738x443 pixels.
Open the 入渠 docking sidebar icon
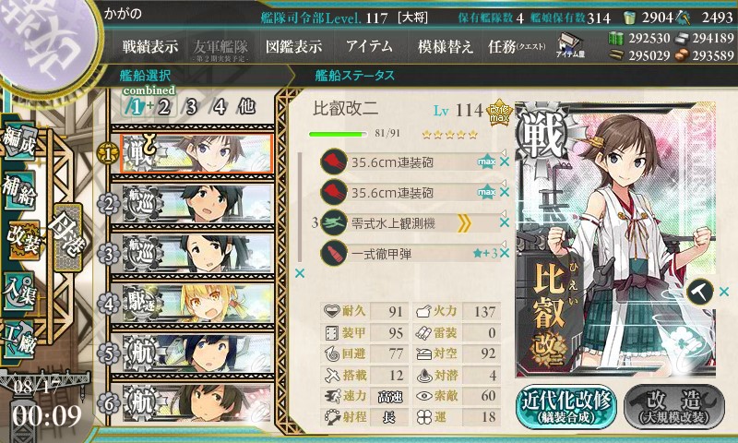tap(18, 293)
